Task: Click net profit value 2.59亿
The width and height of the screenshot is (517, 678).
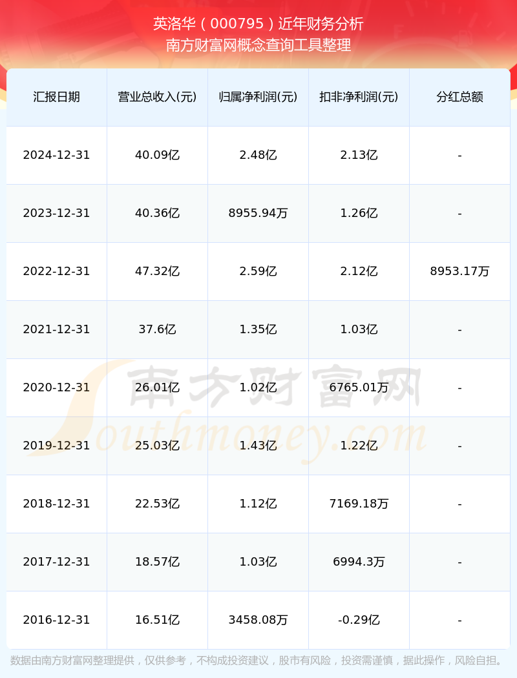Action: [x=258, y=271]
